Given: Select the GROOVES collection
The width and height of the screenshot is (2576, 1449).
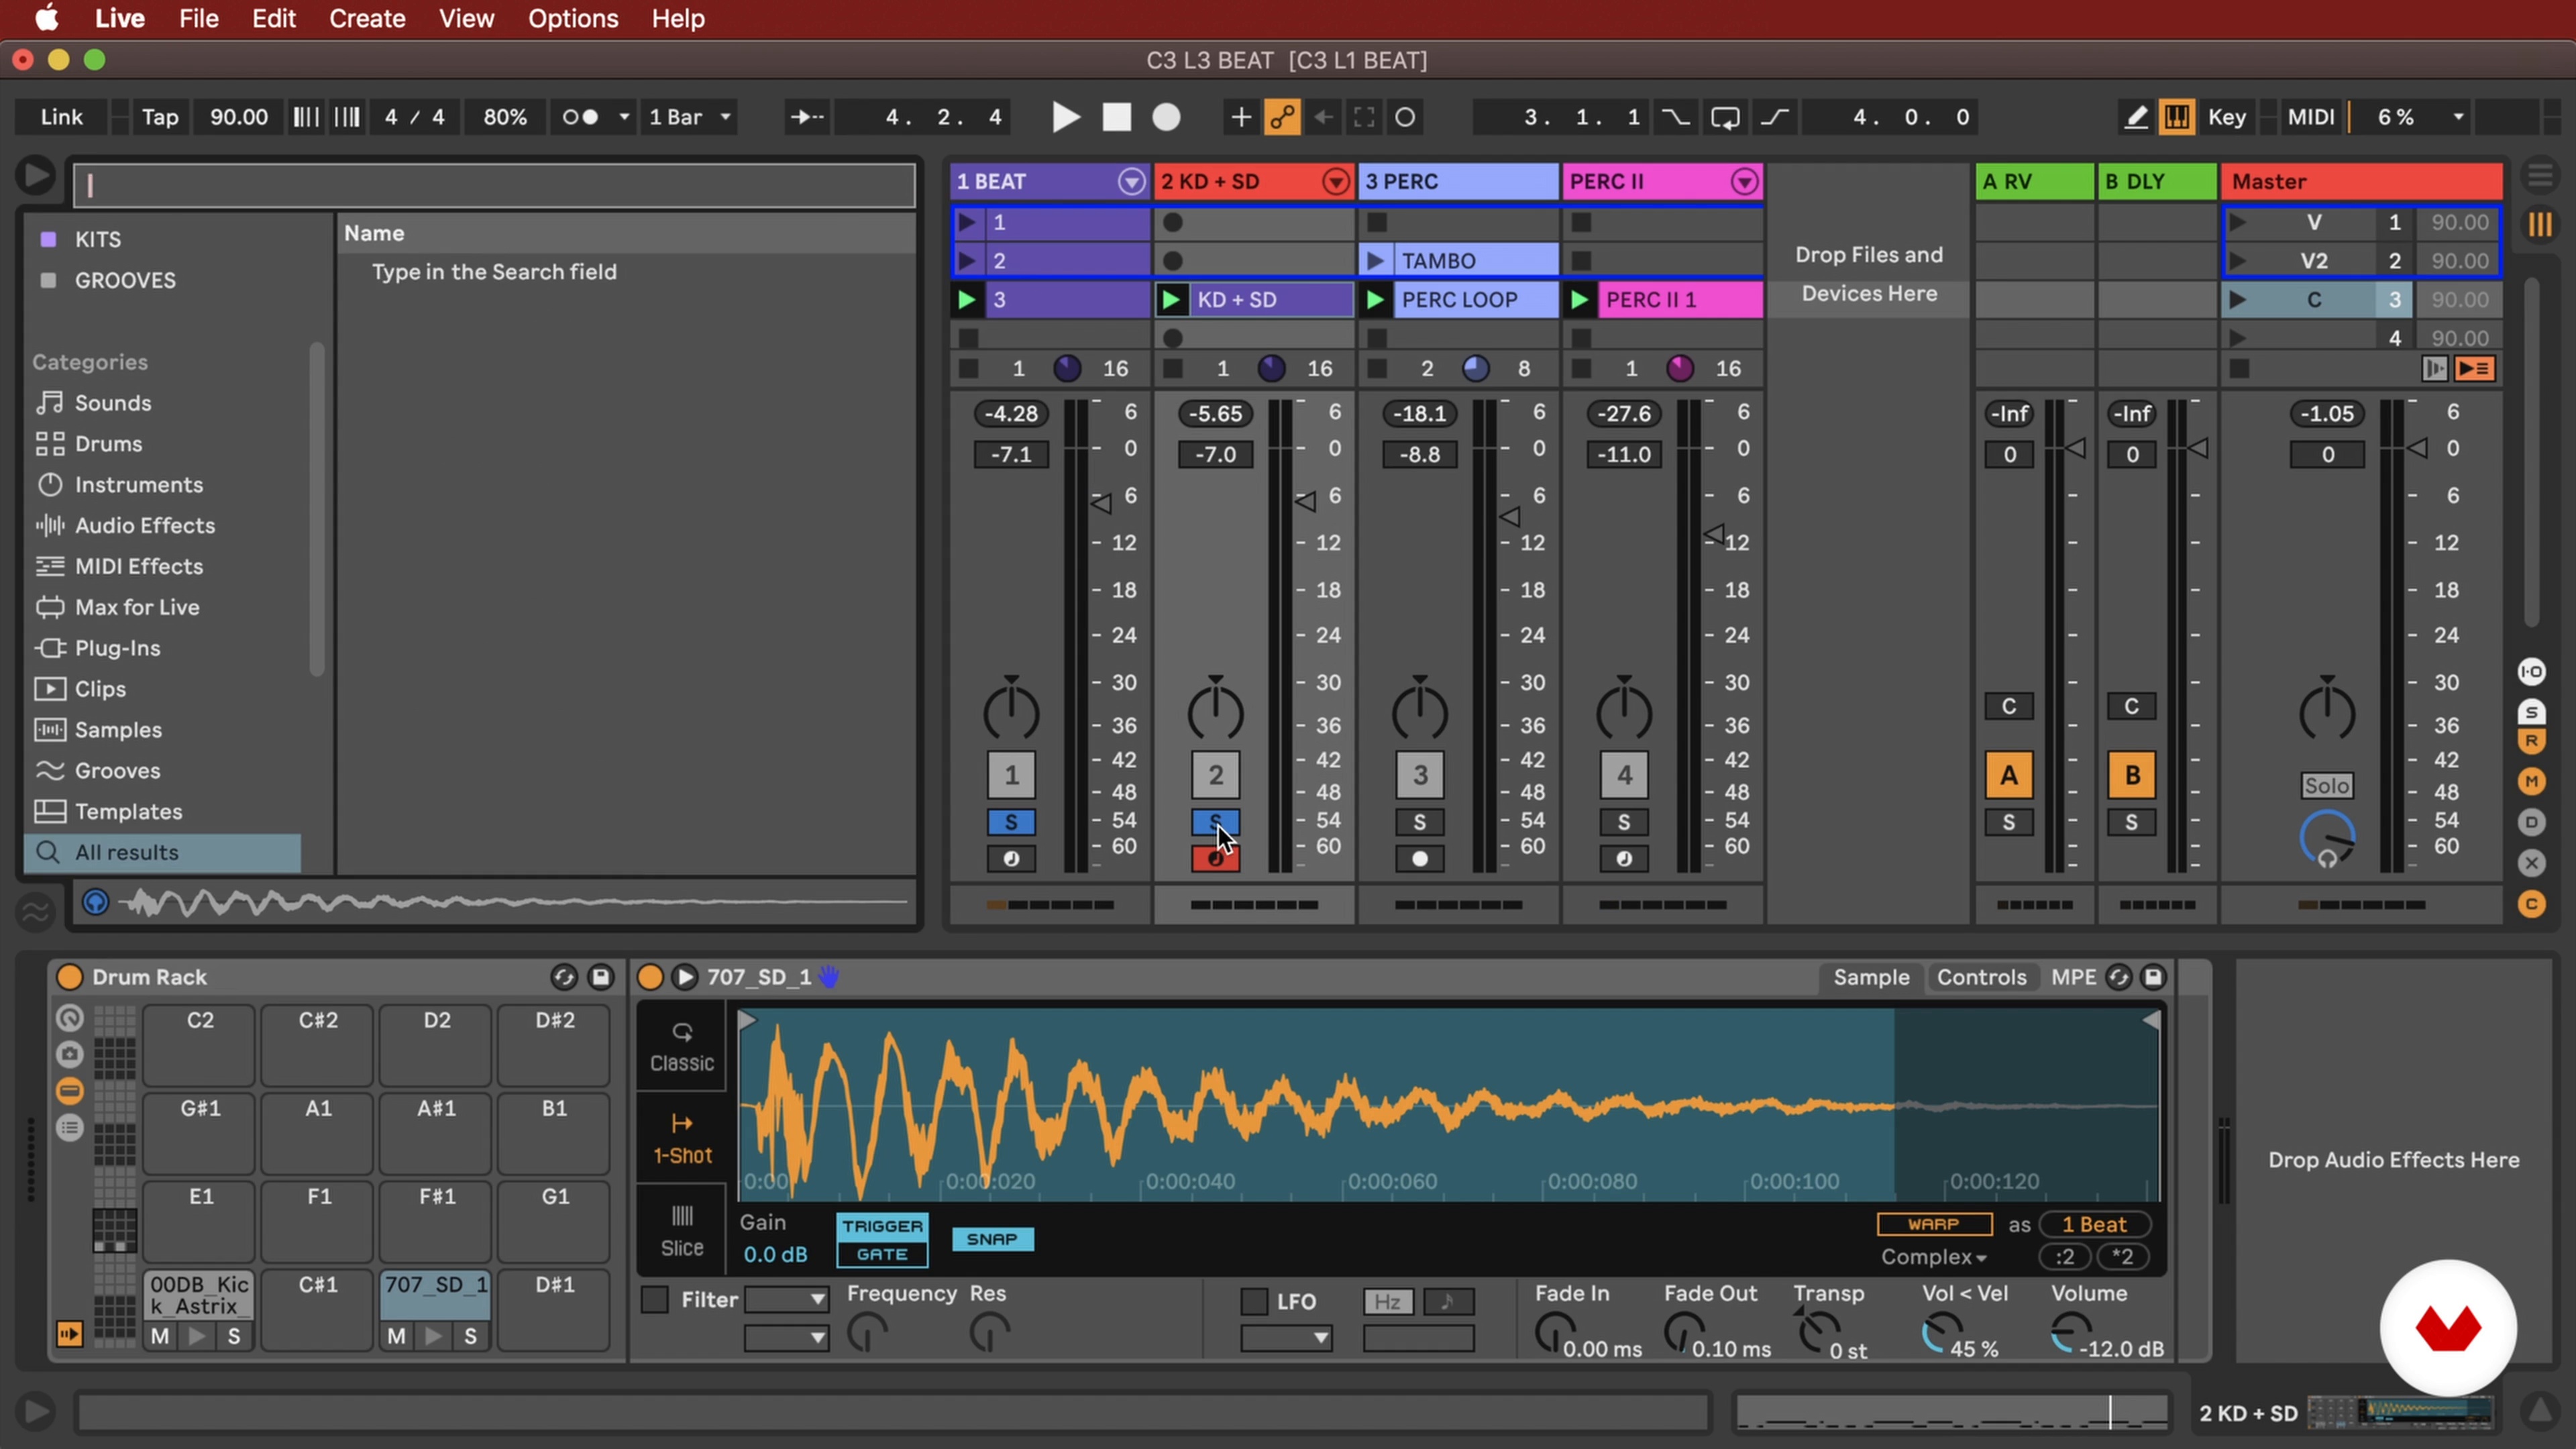Looking at the screenshot, I should 124,281.
